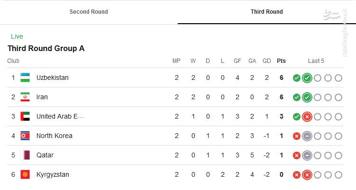Click the Kyrgyzstan flag icon
This screenshot has width=356, height=190.
(25, 174)
